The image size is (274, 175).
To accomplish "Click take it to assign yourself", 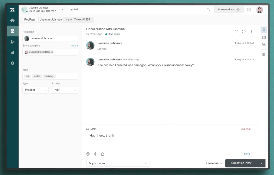I will coord(75,46).
